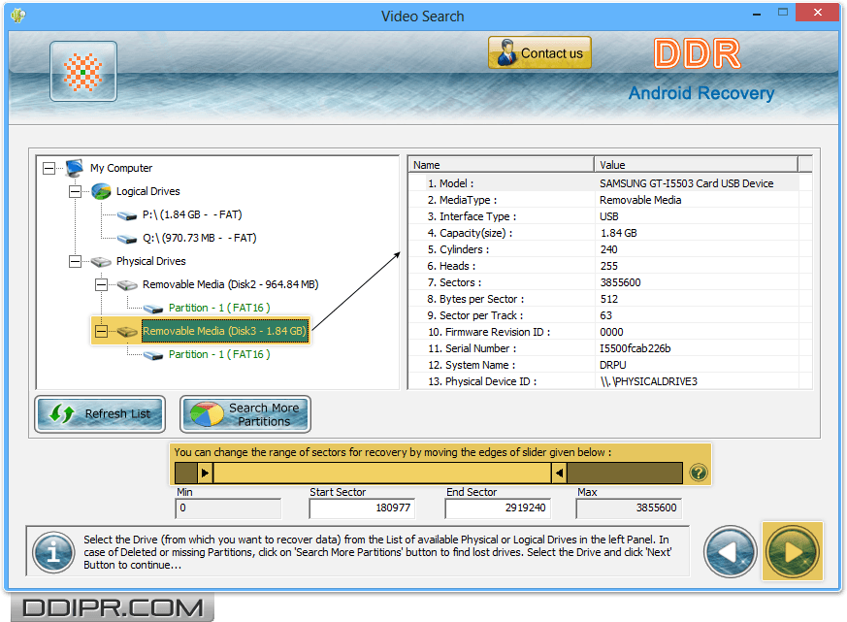This screenshot has width=847, height=622.
Task: Collapse the Logical Drives node
Action: [x=75, y=191]
